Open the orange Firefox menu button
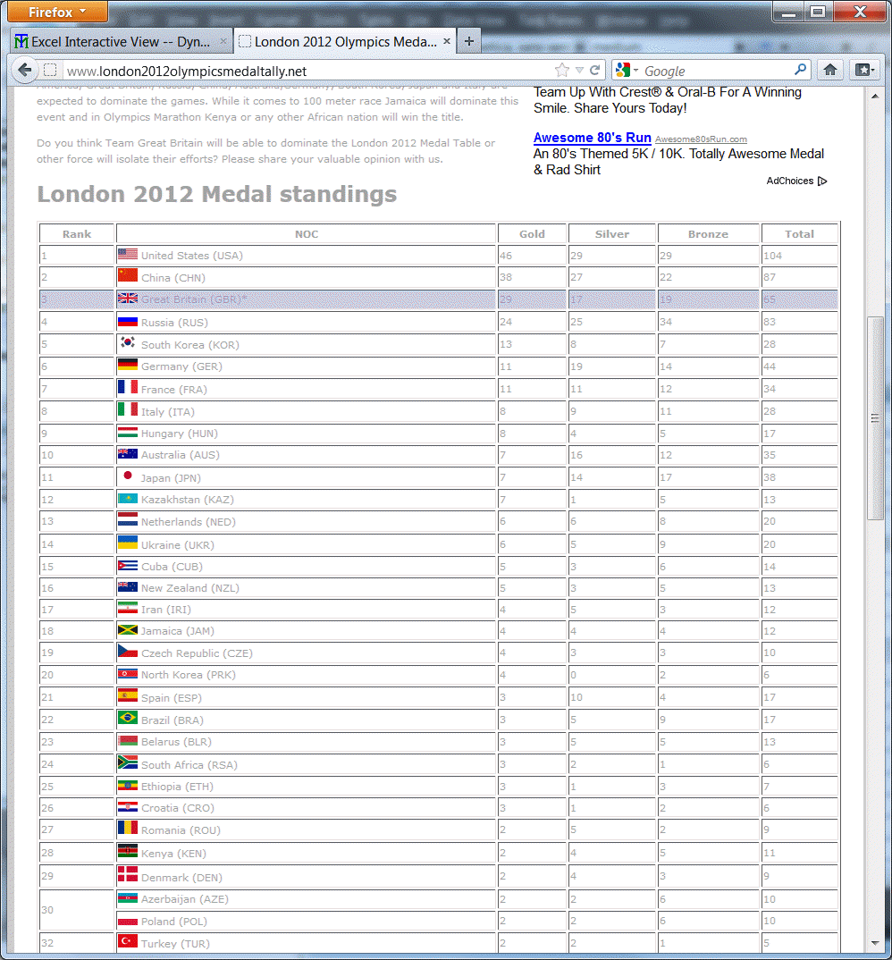 coord(56,12)
